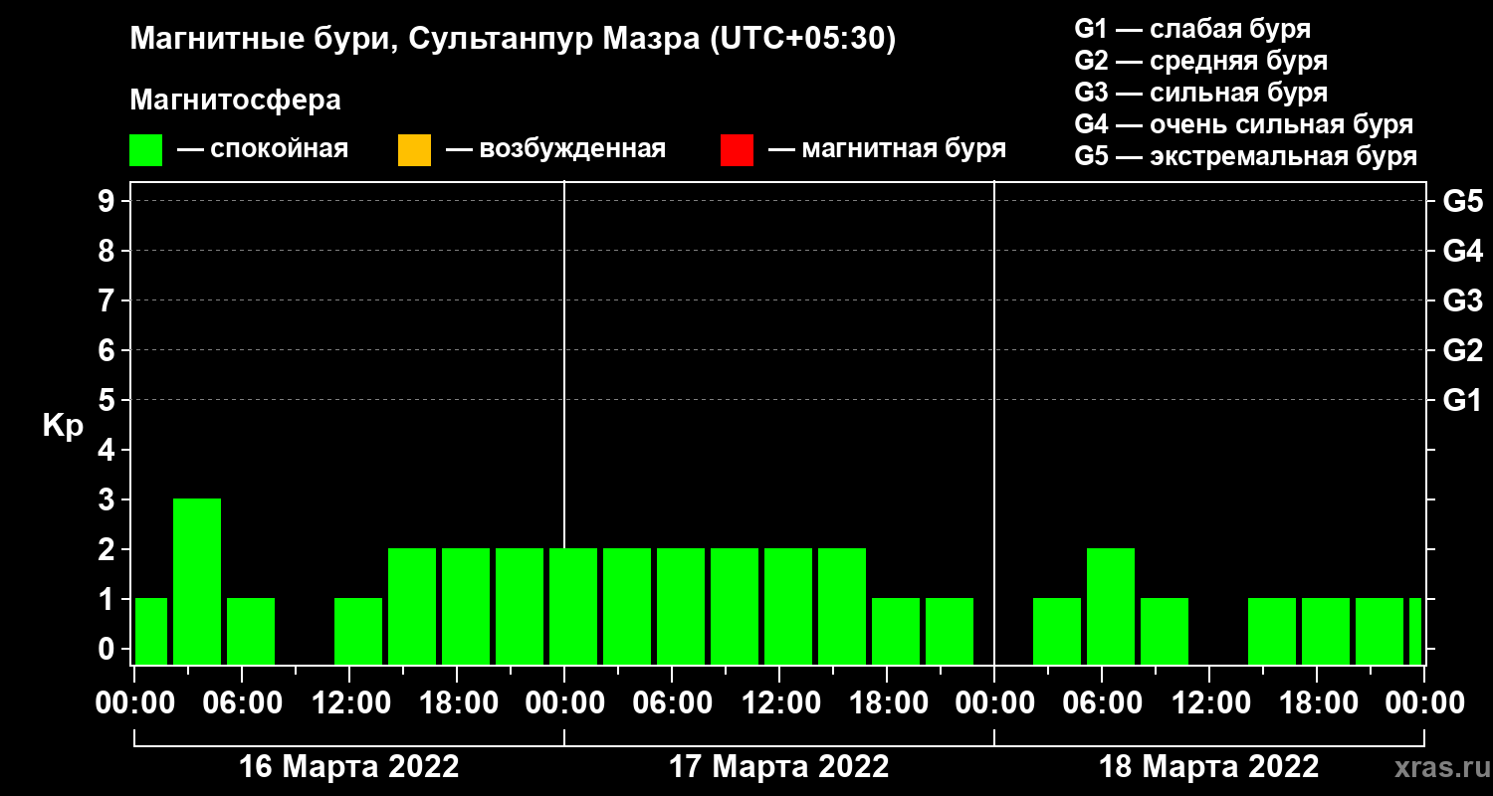
Task: Click the G2 label on right axis
Action: 1462,351
